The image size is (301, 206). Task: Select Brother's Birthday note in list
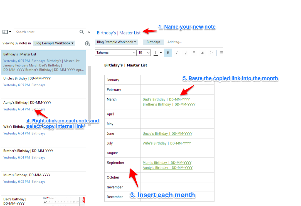pyautogui.click(x=44, y=159)
